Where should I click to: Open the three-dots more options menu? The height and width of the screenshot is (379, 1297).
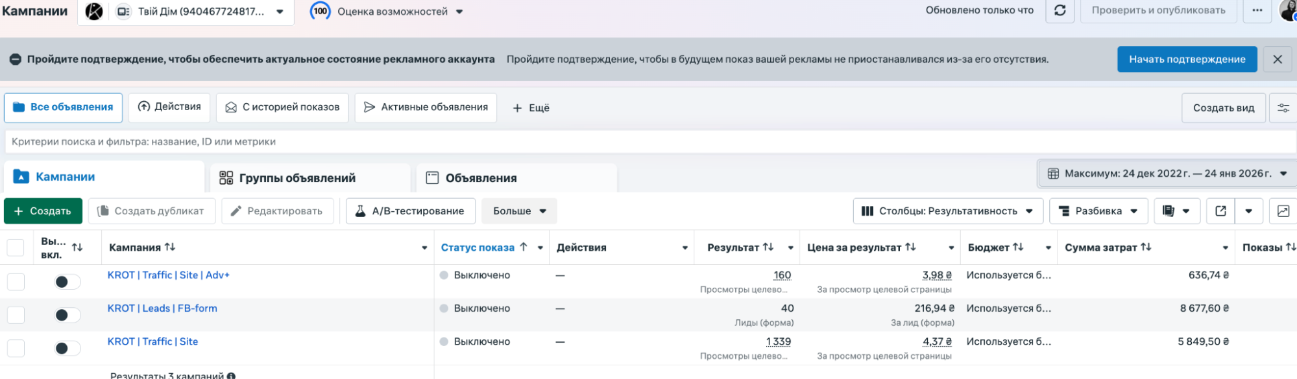pos(1257,11)
